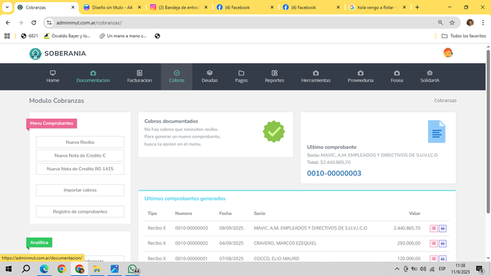View details icon for COCCO receipt row
491x276 pixels.
coord(433,259)
